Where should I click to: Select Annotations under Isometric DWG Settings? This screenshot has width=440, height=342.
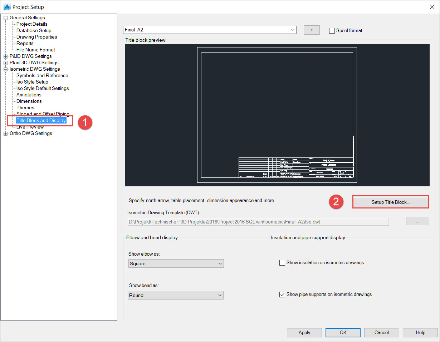tap(29, 95)
